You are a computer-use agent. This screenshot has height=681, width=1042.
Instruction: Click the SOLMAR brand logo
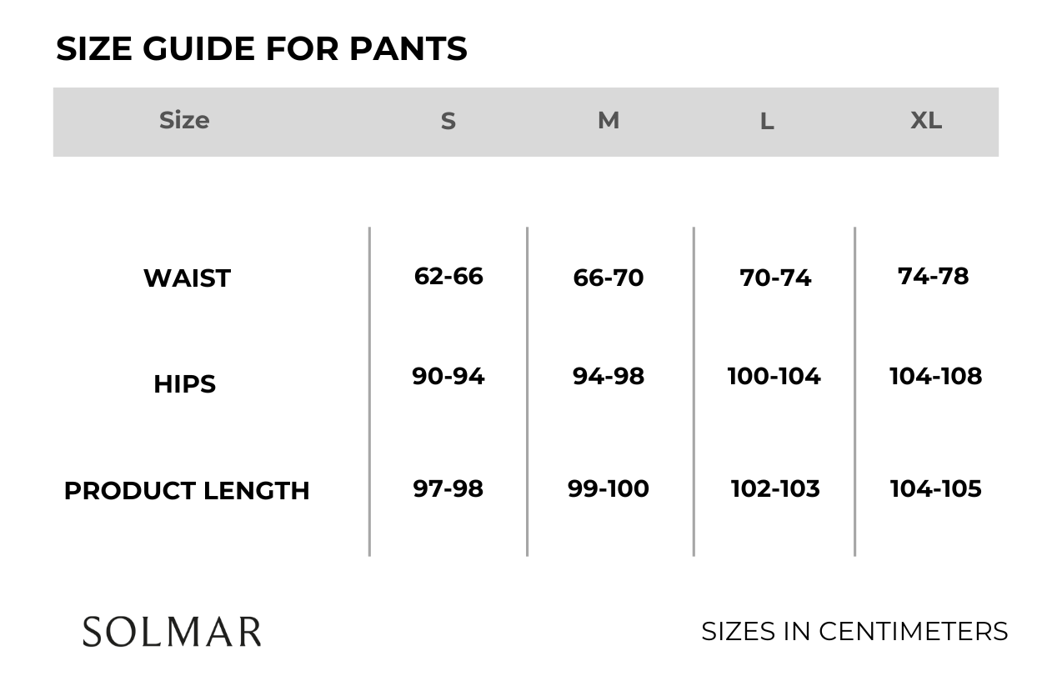point(172,632)
